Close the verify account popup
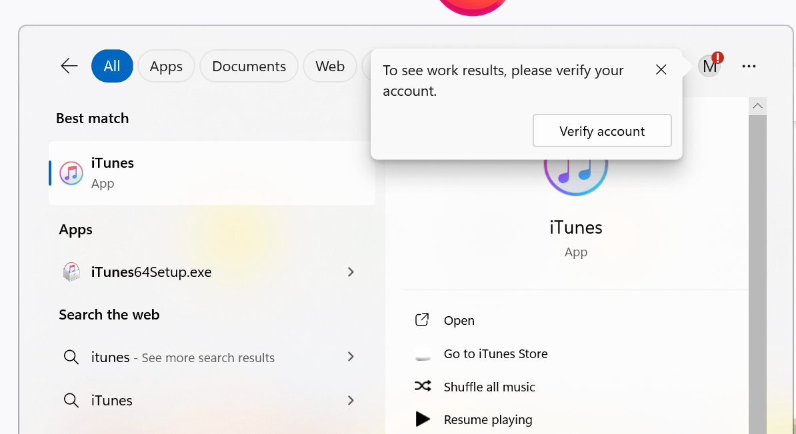The image size is (796, 434). pos(661,69)
